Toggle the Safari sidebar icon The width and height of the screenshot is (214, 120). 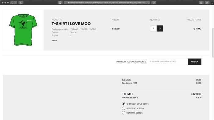tap(21, 2)
